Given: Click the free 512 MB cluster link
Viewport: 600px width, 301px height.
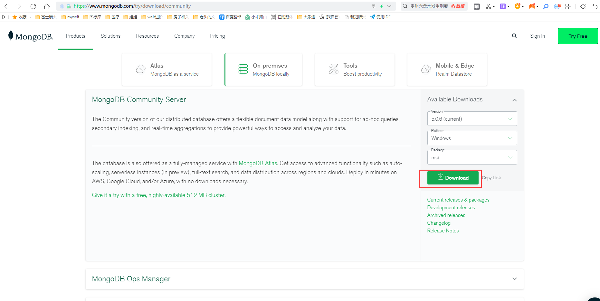Looking at the screenshot, I should click(159, 195).
